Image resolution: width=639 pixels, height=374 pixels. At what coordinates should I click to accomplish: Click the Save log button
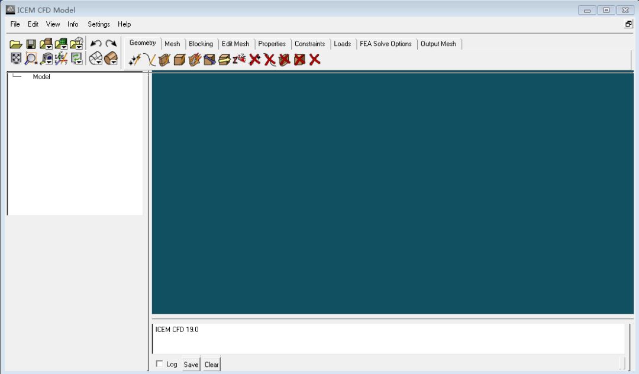[191, 364]
